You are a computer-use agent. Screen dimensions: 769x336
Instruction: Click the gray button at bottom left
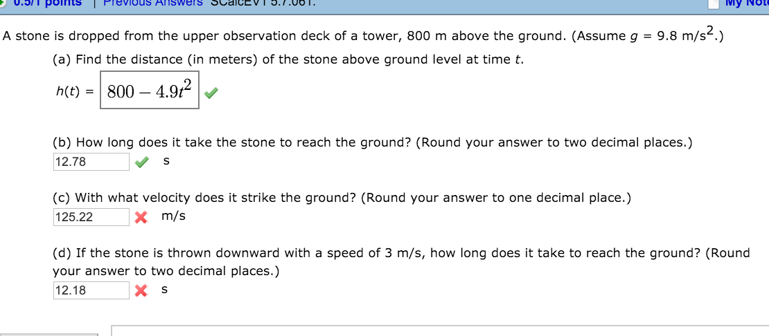point(49,335)
